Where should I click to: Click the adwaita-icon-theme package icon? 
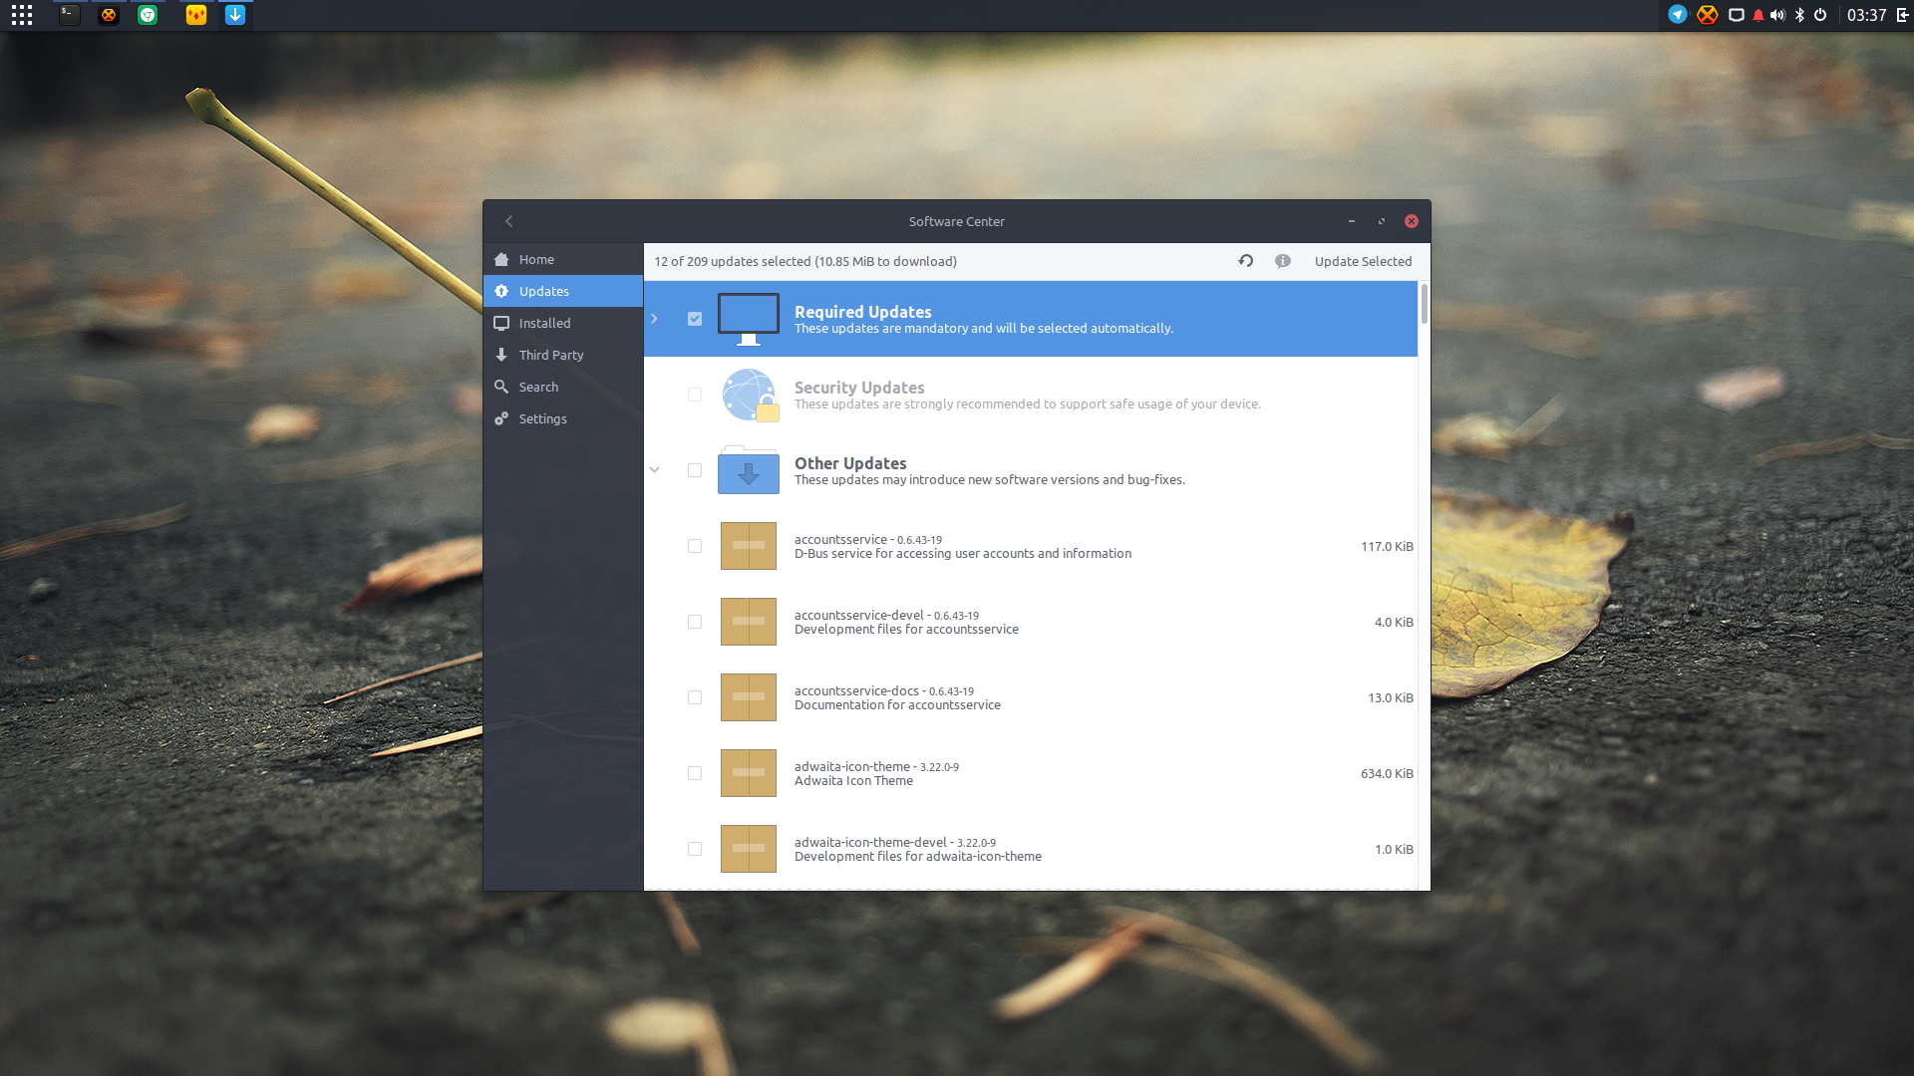749,773
